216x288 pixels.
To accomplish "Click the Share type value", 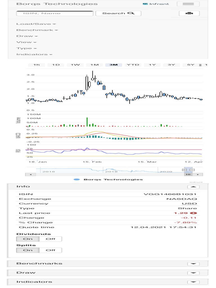I will coord(187,208).
